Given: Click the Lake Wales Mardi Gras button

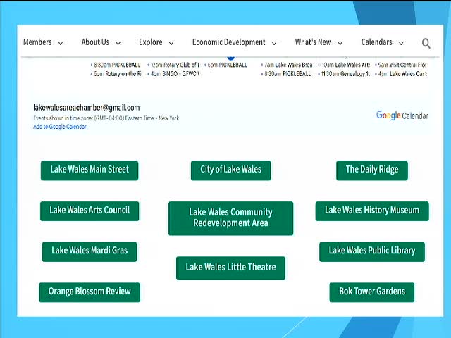Looking at the screenshot, I should click(x=89, y=252).
